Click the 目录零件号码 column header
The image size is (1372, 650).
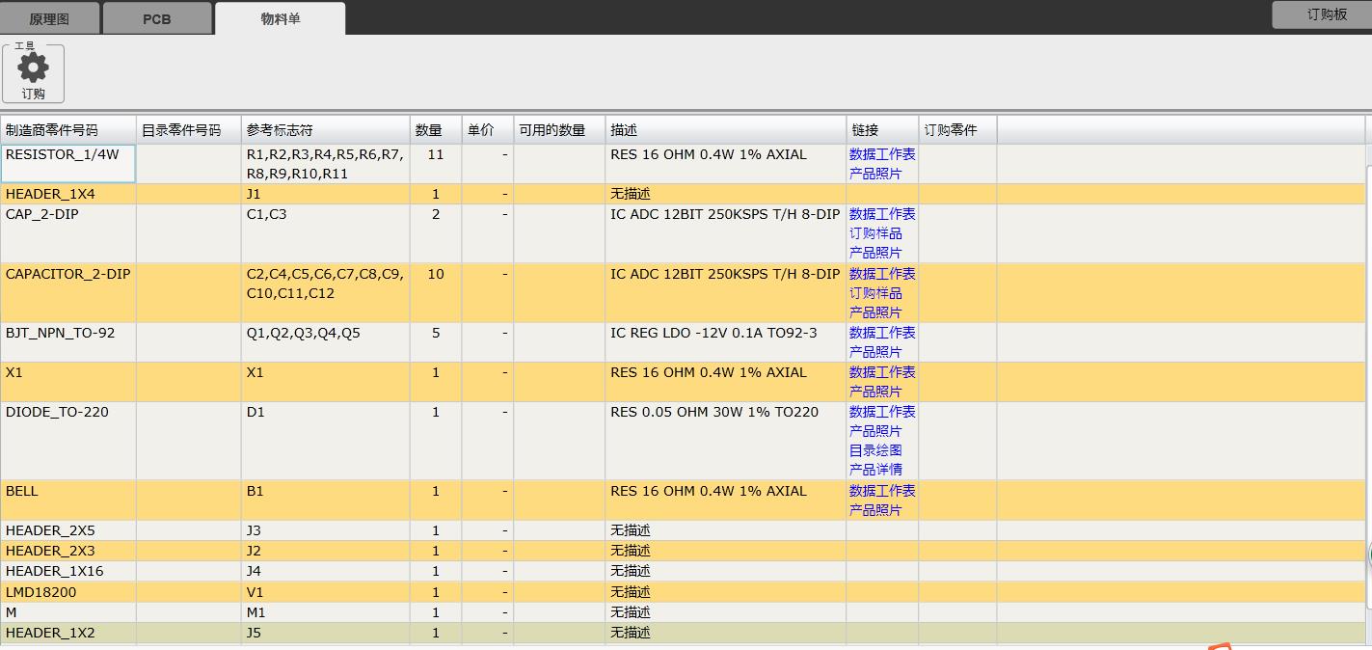point(188,130)
